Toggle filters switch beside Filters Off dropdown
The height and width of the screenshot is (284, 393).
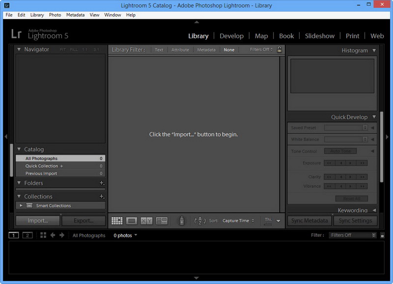coord(382,235)
